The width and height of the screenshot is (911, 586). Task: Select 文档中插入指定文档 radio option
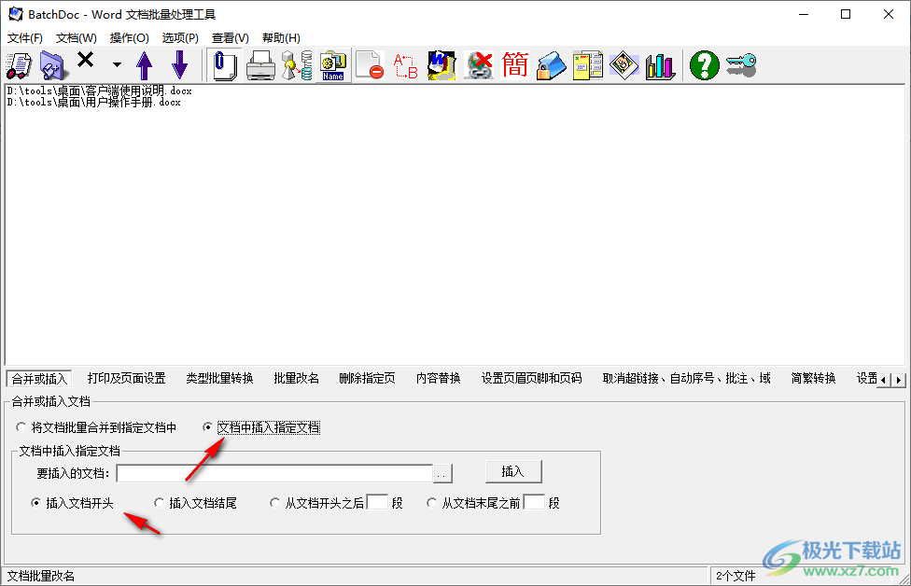point(261,427)
